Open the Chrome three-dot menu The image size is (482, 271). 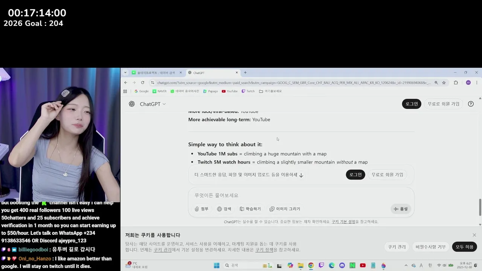[x=477, y=82]
